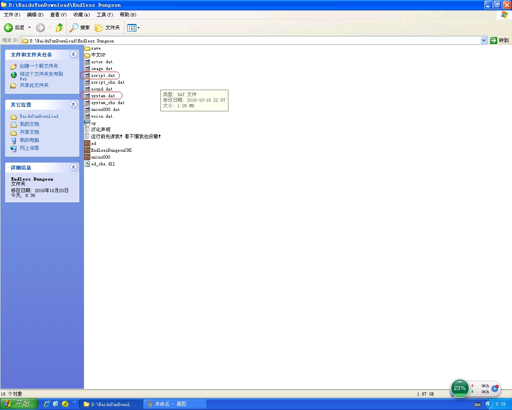This screenshot has height=410, width=512.
Task: Toggle the 文件夹 folders pane
Action: click(107, 28)
